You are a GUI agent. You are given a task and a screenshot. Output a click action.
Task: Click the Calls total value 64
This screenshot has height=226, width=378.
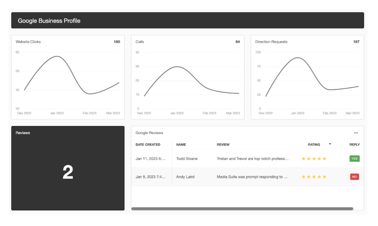click(238, 42)
